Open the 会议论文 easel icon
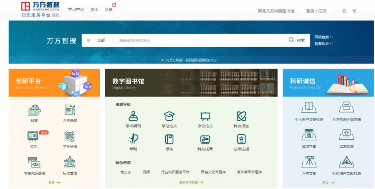The width and height of the screenshot is (375, 189). (205, 116)
